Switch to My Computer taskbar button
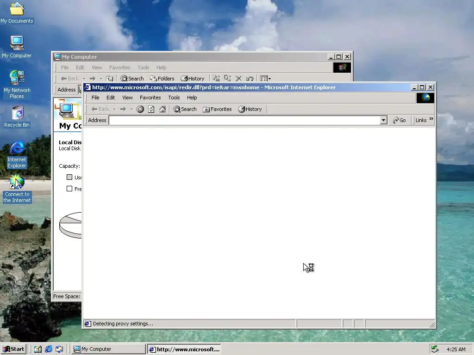This screenshot has height=355, width=474. click(x=109, y=349)
